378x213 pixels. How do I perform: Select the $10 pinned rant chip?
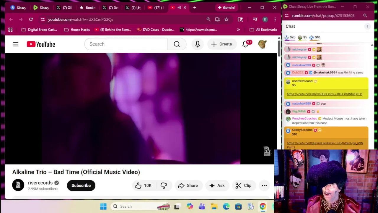click(x=315, y=37)
